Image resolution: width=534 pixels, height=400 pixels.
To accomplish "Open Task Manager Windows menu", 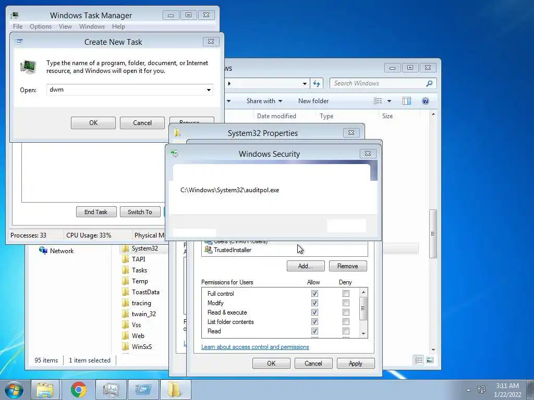I will 92,26.
